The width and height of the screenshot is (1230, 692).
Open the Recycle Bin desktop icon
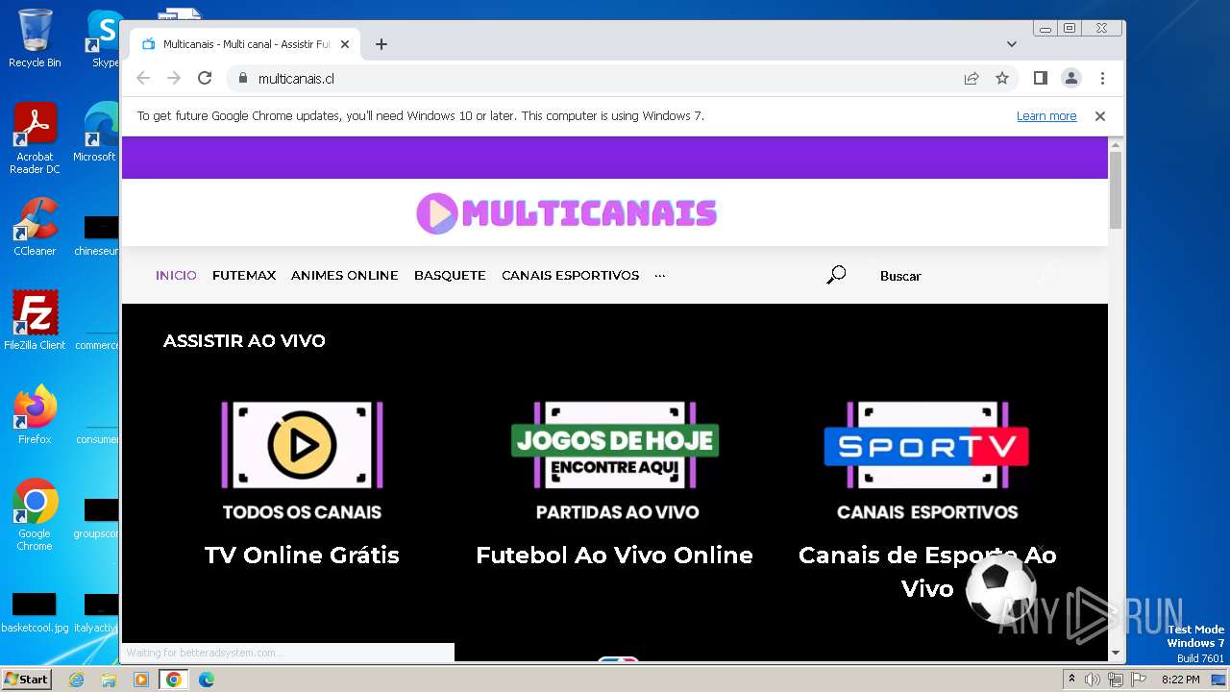click(35, 38)
